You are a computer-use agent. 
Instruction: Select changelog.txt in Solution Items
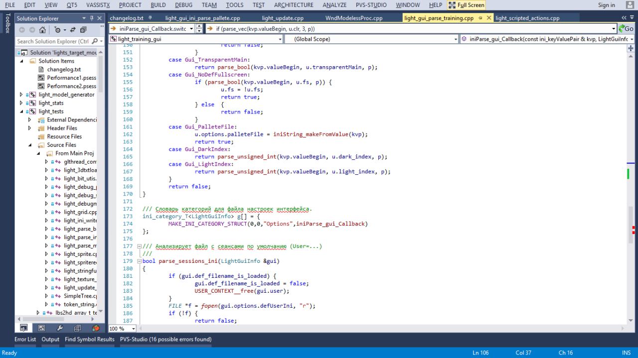pos(64,70)
